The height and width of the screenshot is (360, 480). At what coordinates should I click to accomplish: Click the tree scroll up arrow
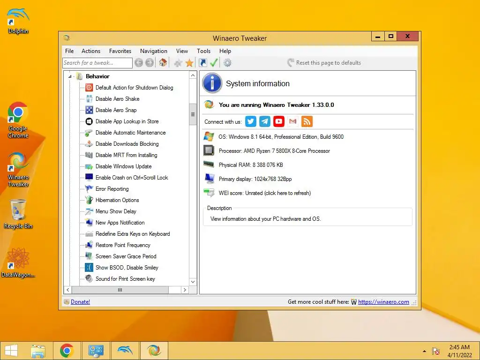point(193,75)
